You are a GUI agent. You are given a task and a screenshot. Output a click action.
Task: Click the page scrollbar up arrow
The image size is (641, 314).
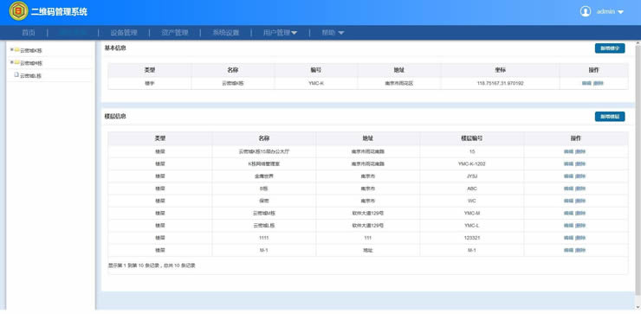[638, 43]
